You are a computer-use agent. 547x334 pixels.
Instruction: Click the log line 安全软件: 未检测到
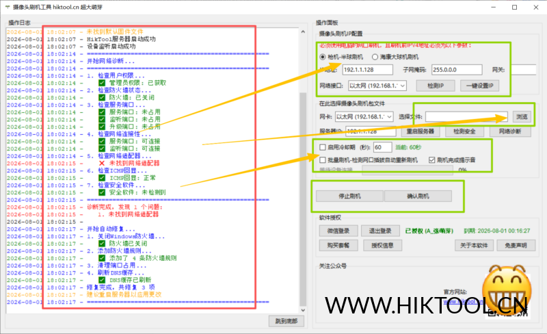132,192
